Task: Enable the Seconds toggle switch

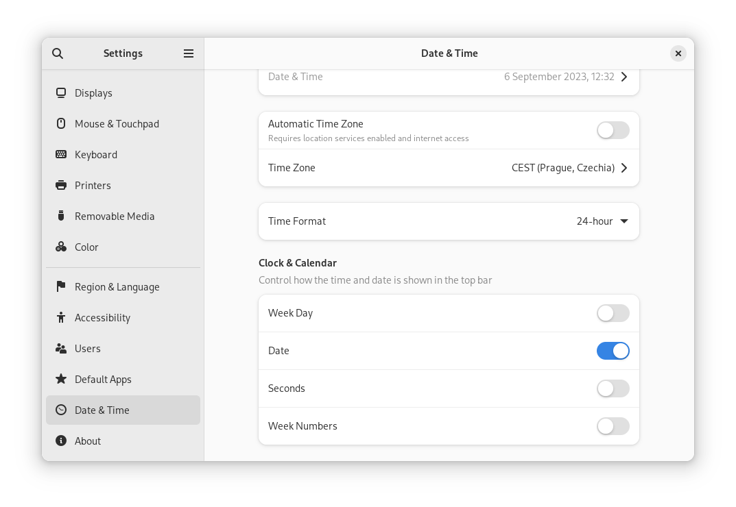Action: (x=613, y=388)
